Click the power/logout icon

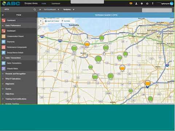pos(147,4)
